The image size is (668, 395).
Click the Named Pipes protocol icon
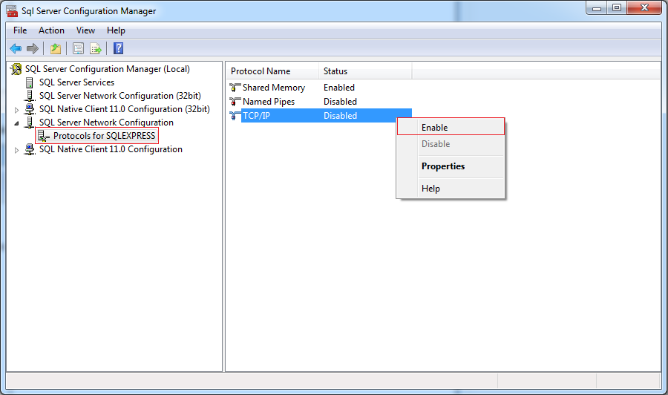coord(235,102)
